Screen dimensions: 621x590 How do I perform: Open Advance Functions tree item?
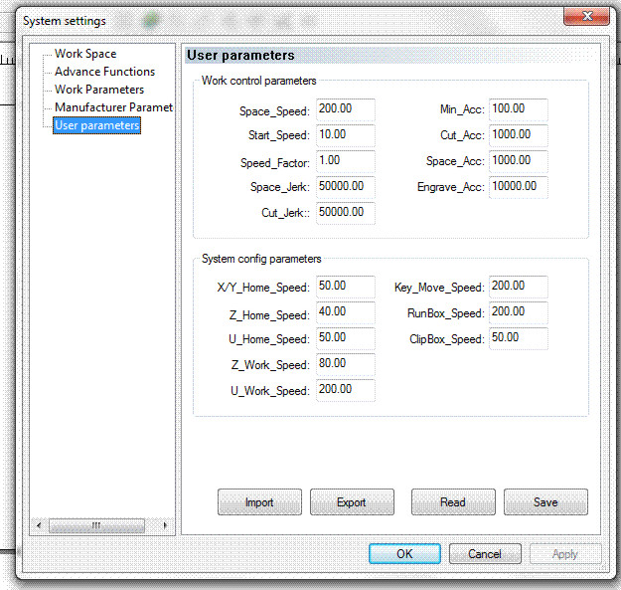(x=104, y=72)
